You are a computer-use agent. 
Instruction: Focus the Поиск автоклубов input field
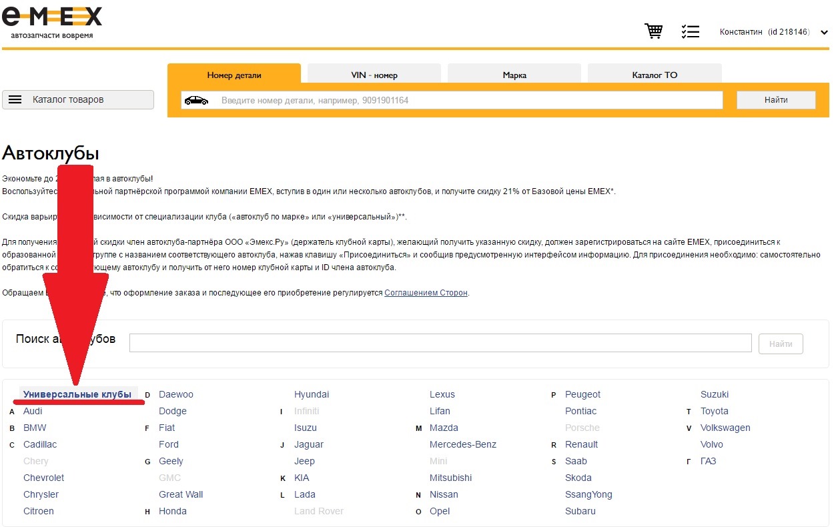(440, 343)
